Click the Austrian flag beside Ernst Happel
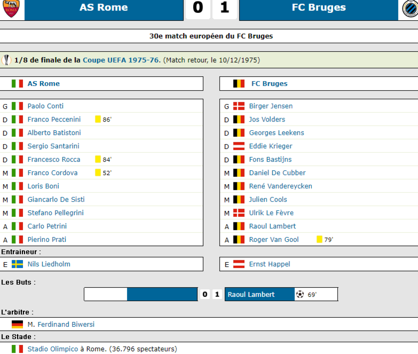This screenshot has width=418, height=354. pyautogui.click(x=239, y=264)
